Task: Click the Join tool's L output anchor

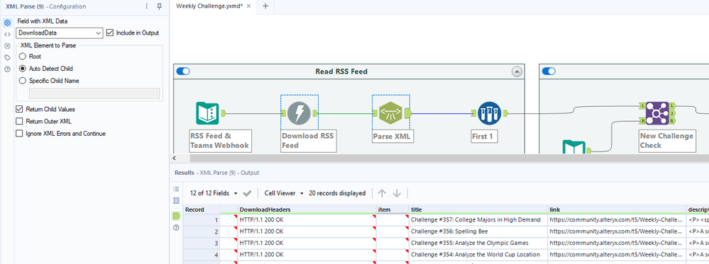Action: 672,105
